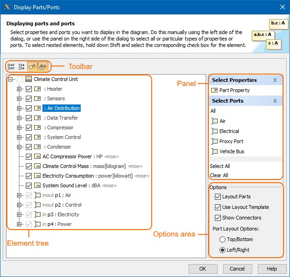Click the Part Property icon in panel
This screenshot has width=290, height=277.
214,90
